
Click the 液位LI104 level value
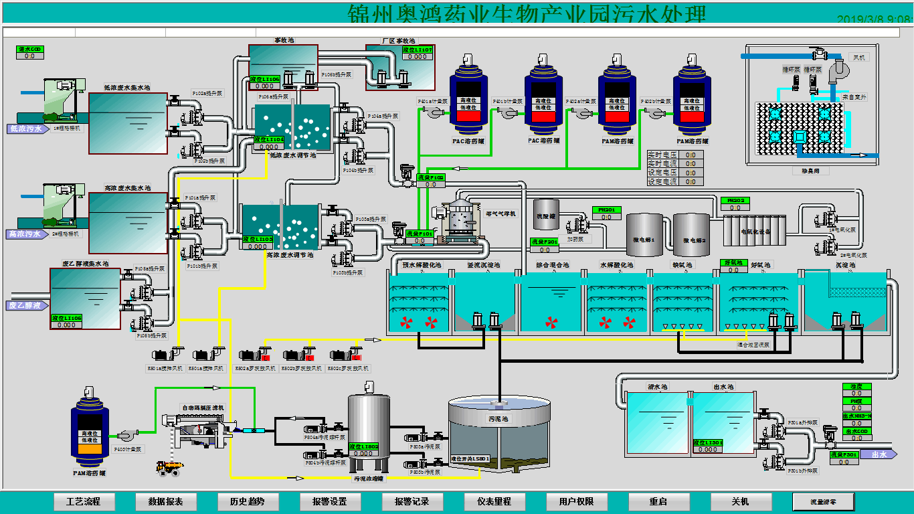click(x=269, y=147)
